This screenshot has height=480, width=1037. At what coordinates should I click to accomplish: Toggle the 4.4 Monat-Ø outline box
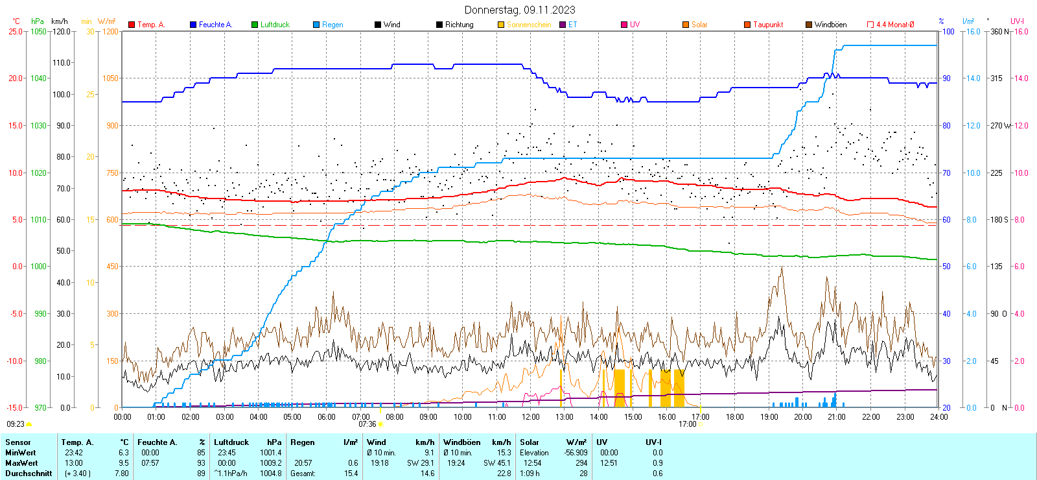(870, 25)
